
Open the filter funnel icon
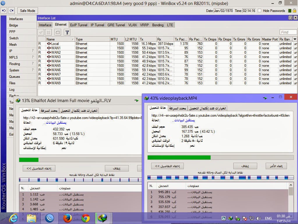[67, 32]
